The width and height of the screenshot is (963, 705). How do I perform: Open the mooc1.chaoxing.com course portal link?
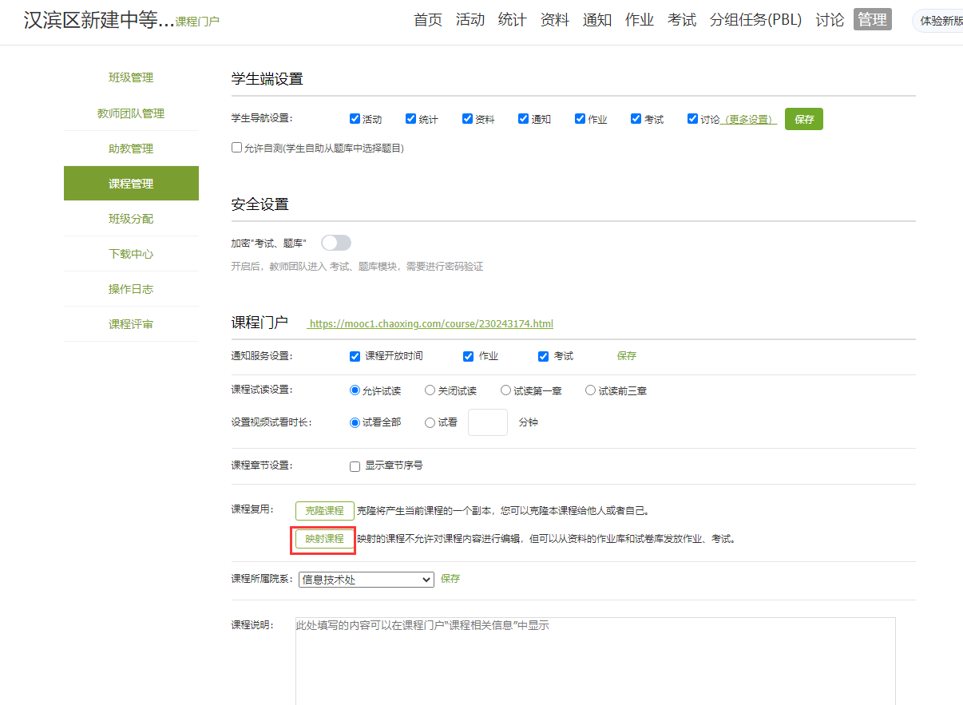click(431, 324)
